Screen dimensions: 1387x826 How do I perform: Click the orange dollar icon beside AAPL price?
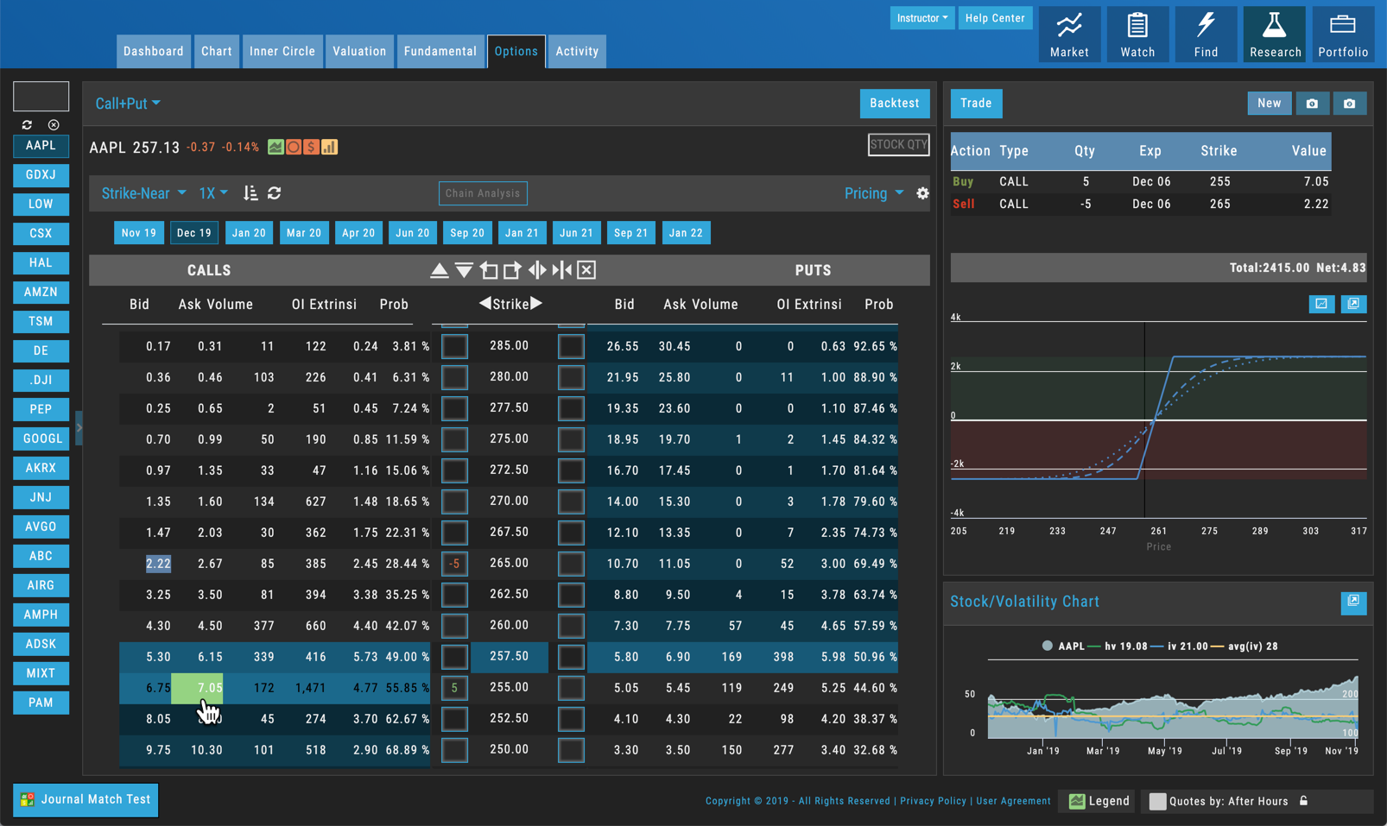click(311, 148)
